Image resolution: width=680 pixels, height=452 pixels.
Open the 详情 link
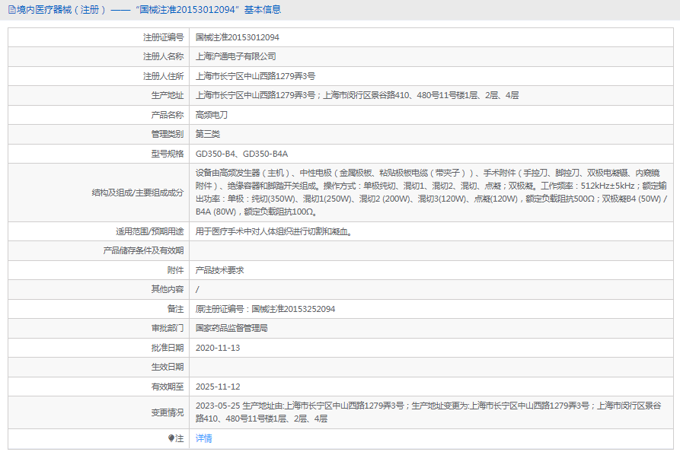point(203,438)
